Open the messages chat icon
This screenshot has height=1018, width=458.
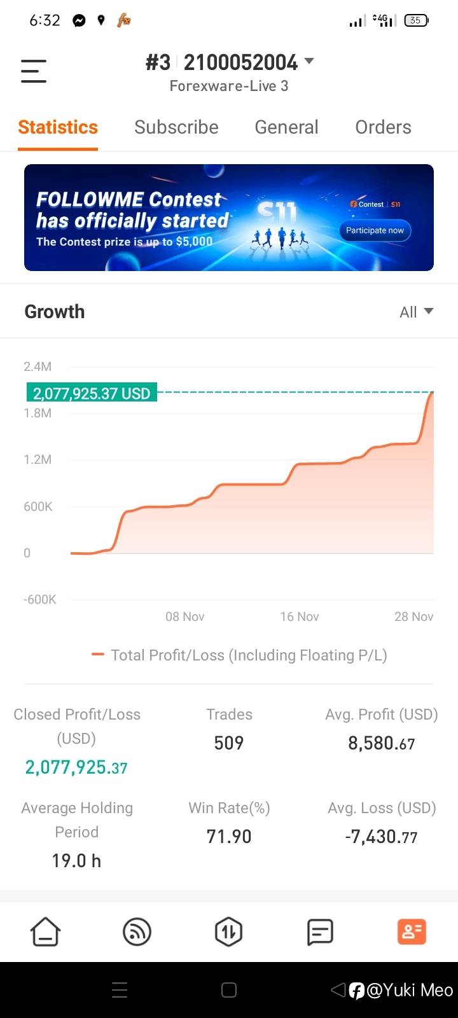pyautogui.click(x=320, y=932)
